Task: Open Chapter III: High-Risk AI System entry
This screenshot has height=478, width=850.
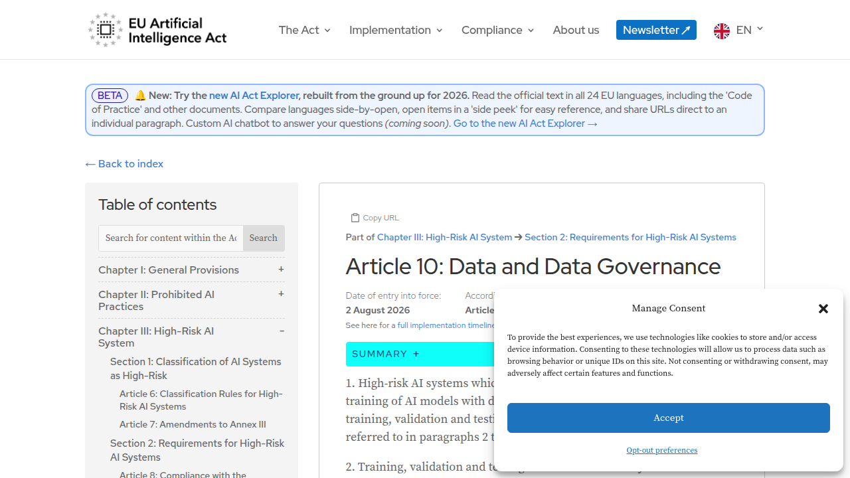Action: (156, 337)
